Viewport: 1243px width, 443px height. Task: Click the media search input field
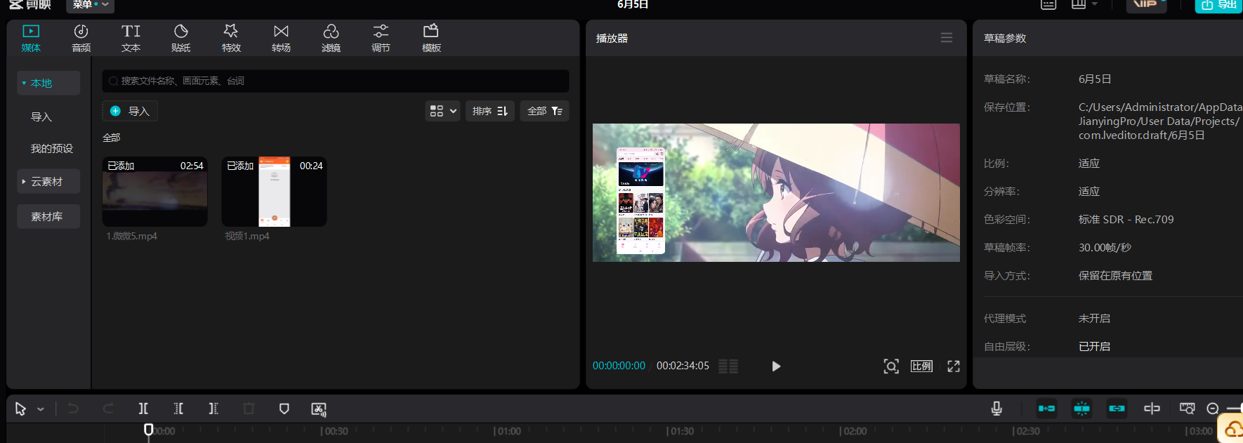click(x=336, y=81)
